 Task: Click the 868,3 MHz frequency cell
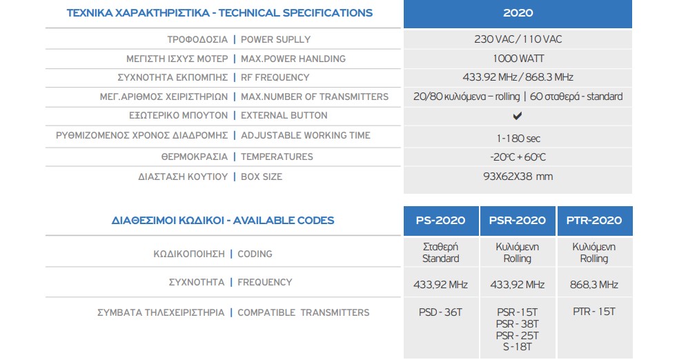pos(594,285)
